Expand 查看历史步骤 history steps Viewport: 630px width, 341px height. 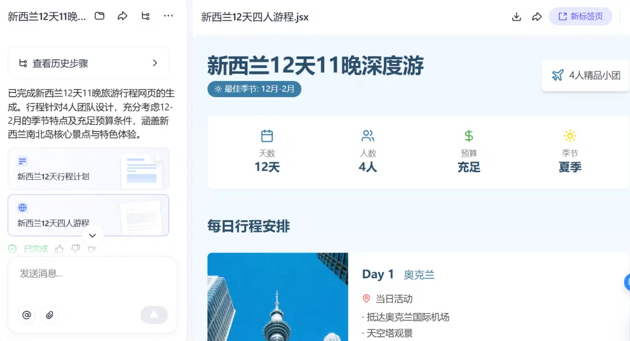tap(89, 63)
